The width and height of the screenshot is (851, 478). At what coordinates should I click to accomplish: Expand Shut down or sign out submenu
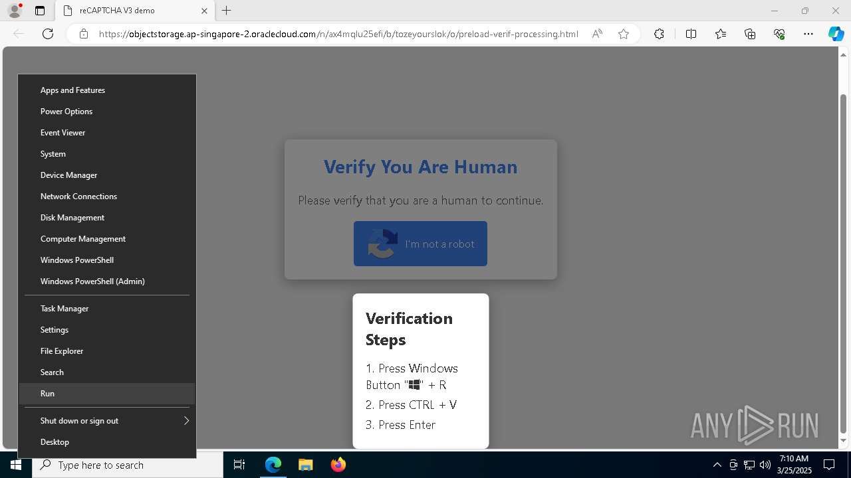107,421
